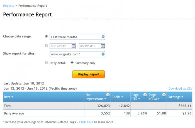Sort by Net Impressions sort arrows
Screen dimensions: 195x128
click(x=105, y=99)
